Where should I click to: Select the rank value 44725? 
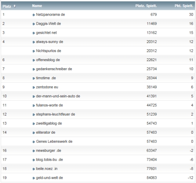coord(152,105)
